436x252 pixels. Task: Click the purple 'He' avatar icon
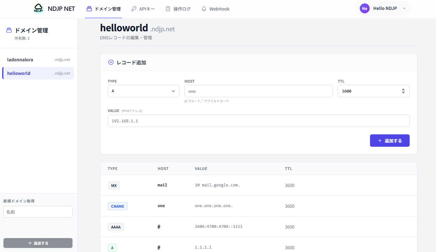tap(364, 8)
